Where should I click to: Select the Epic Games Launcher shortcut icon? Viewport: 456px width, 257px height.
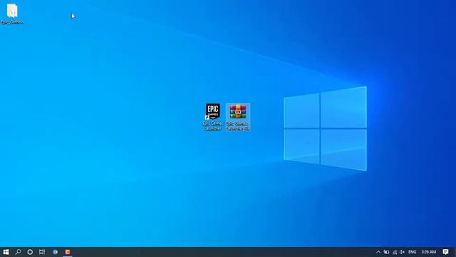coord(213,117)
